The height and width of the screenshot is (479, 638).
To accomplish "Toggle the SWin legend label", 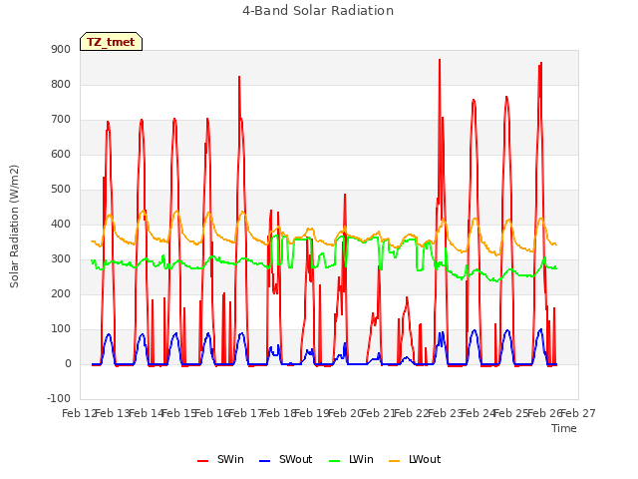I will pyautogui.click(x=230, y=459).
